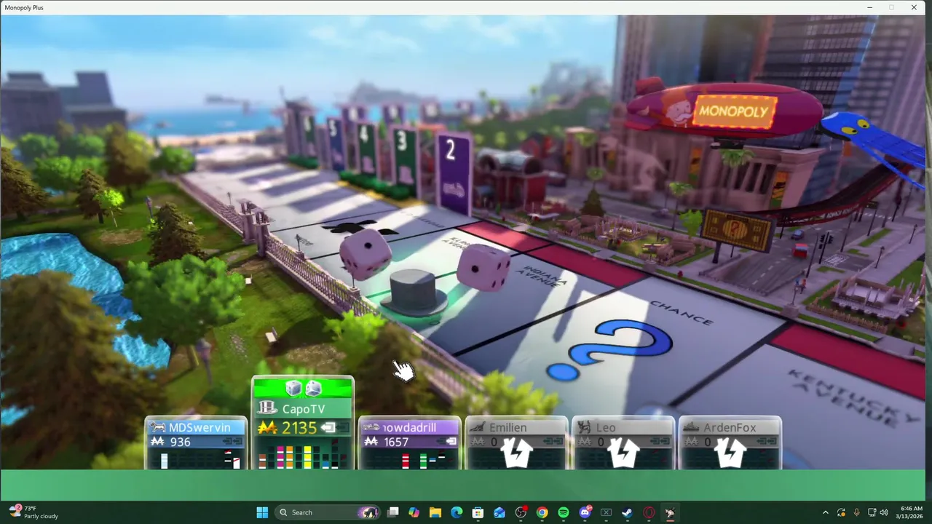Viewport: 932px width, 524px height.
Task: Click Emilien's disconnected arrows icon
Action: (517, 453)
